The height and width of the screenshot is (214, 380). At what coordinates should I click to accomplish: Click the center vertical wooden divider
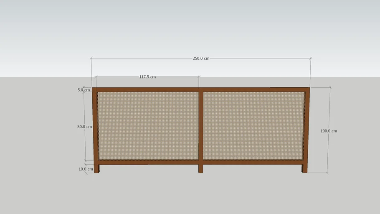click(x=201, y=125)
